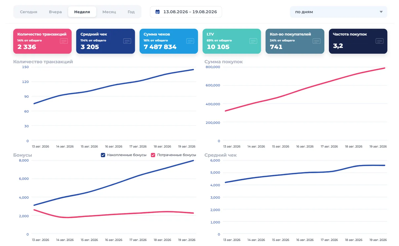Open details icon on Кол-во покупателей card
399x246 pixels.
(x=316, y=41)
